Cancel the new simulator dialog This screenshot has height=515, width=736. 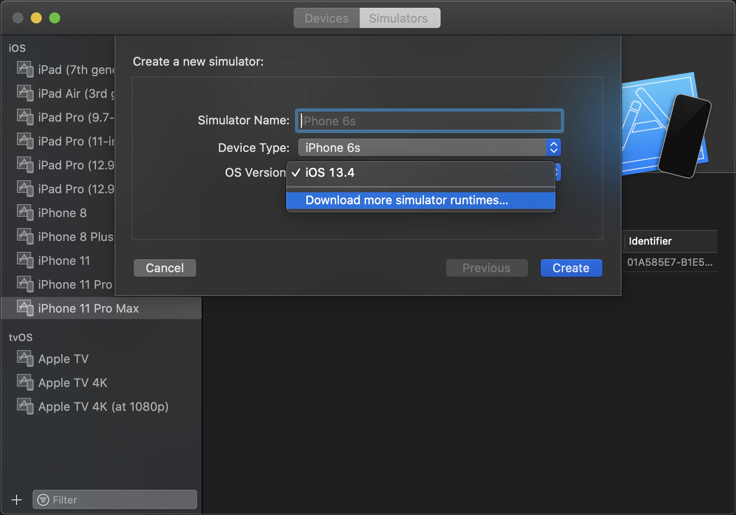tap(165, 268)
